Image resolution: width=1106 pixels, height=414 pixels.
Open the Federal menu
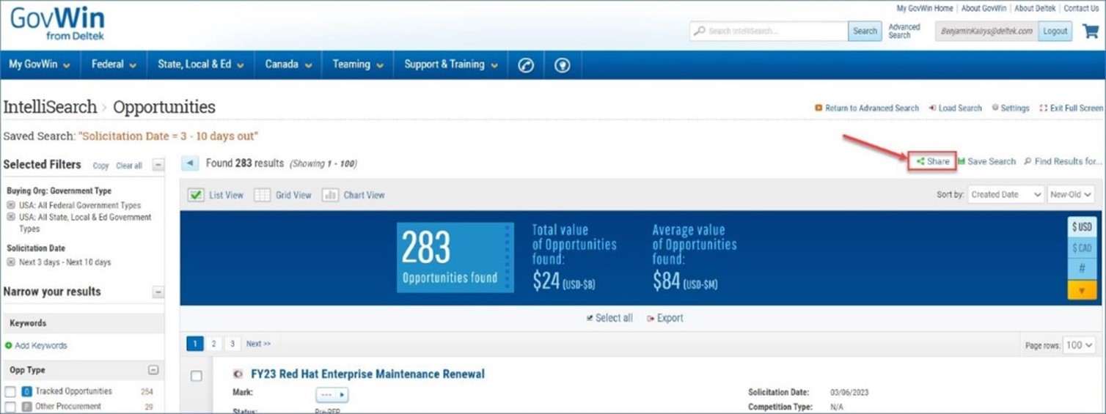pos(114,64)
